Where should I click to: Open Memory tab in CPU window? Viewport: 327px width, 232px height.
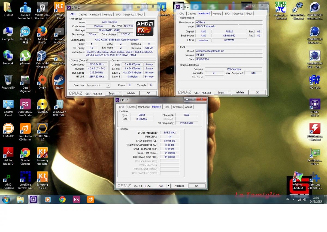click(108, 14)
